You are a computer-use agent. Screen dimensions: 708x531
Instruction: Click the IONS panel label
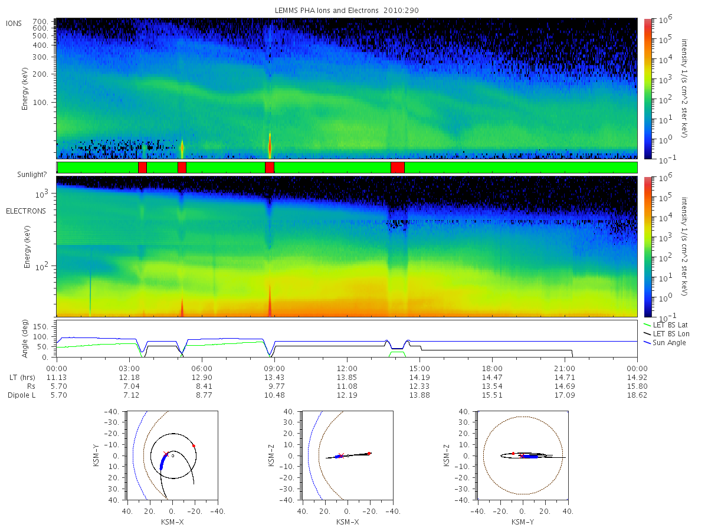(14, 24)
